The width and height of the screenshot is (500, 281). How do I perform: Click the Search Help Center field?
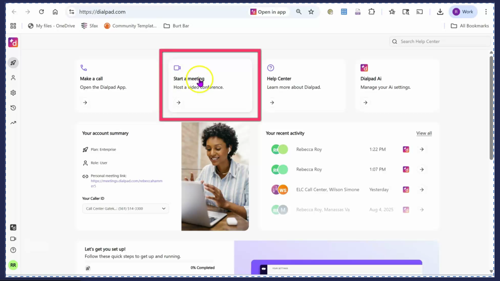[440, 41]
